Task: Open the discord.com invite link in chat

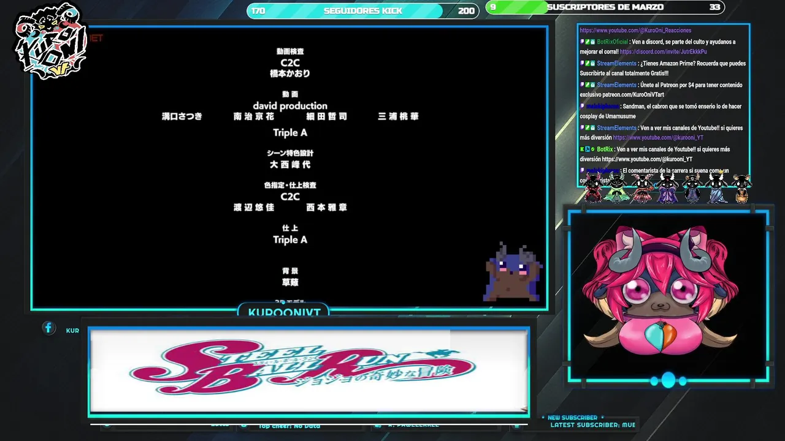Action: point(663,52)
